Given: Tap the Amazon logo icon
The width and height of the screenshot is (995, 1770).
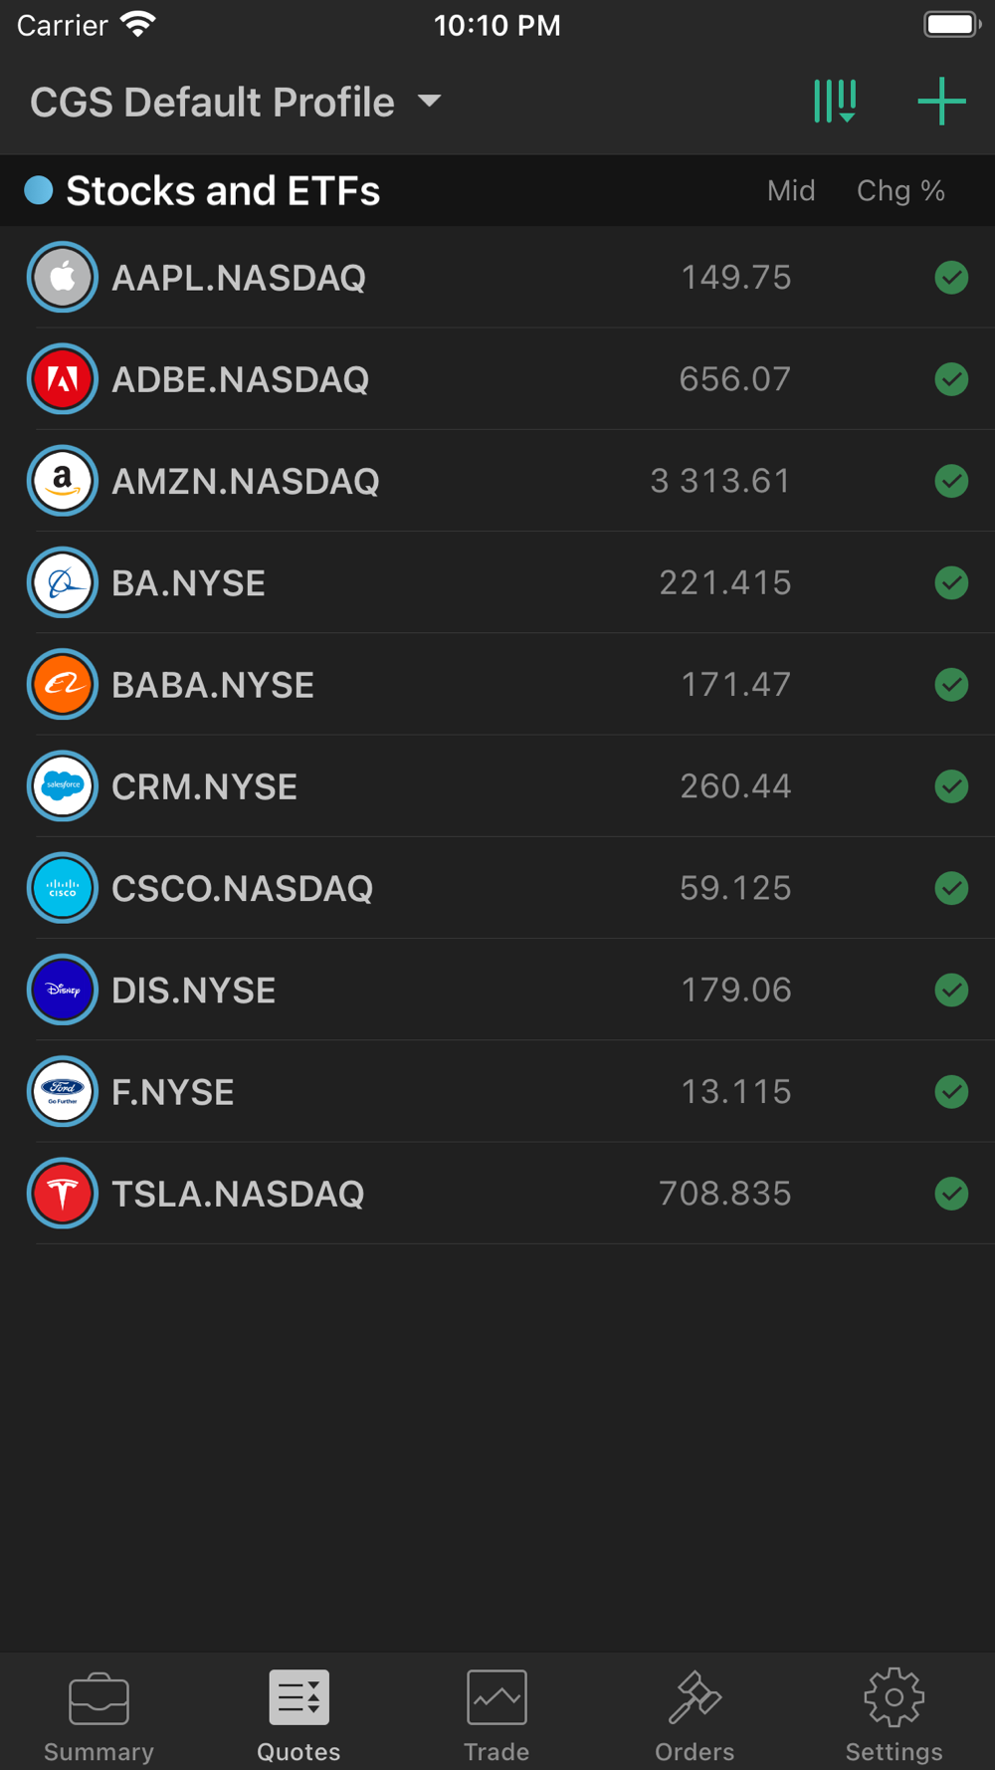Looking at the screenshot, I should (x=63, y=481).
